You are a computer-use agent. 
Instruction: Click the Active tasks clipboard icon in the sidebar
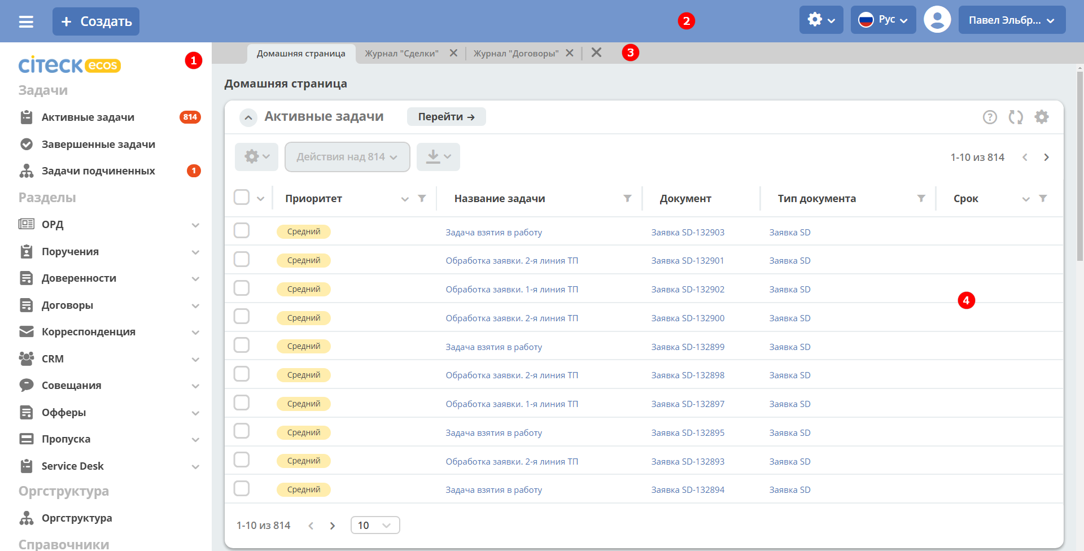point(27,117)
